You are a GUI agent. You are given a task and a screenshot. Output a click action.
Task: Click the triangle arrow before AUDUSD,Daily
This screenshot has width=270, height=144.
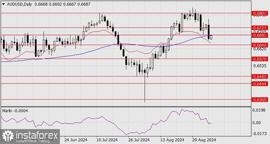[x=4, y=4]
